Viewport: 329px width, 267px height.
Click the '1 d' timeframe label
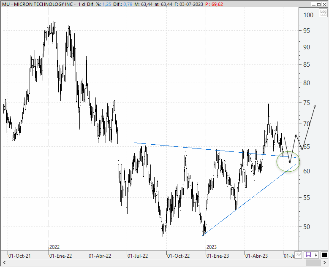(82, 4)
